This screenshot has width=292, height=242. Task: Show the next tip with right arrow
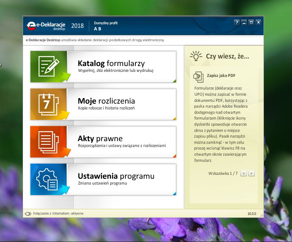tap(251, 173)
